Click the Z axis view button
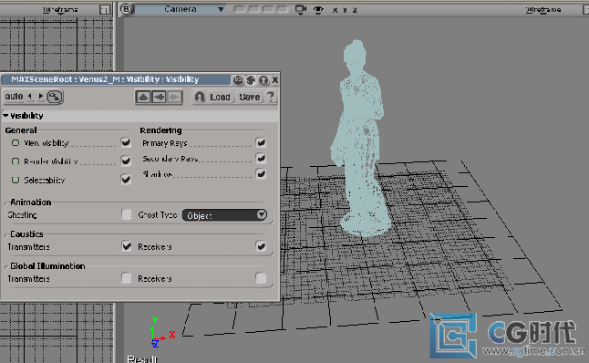 pyautogui.click(x=355, y=10)
